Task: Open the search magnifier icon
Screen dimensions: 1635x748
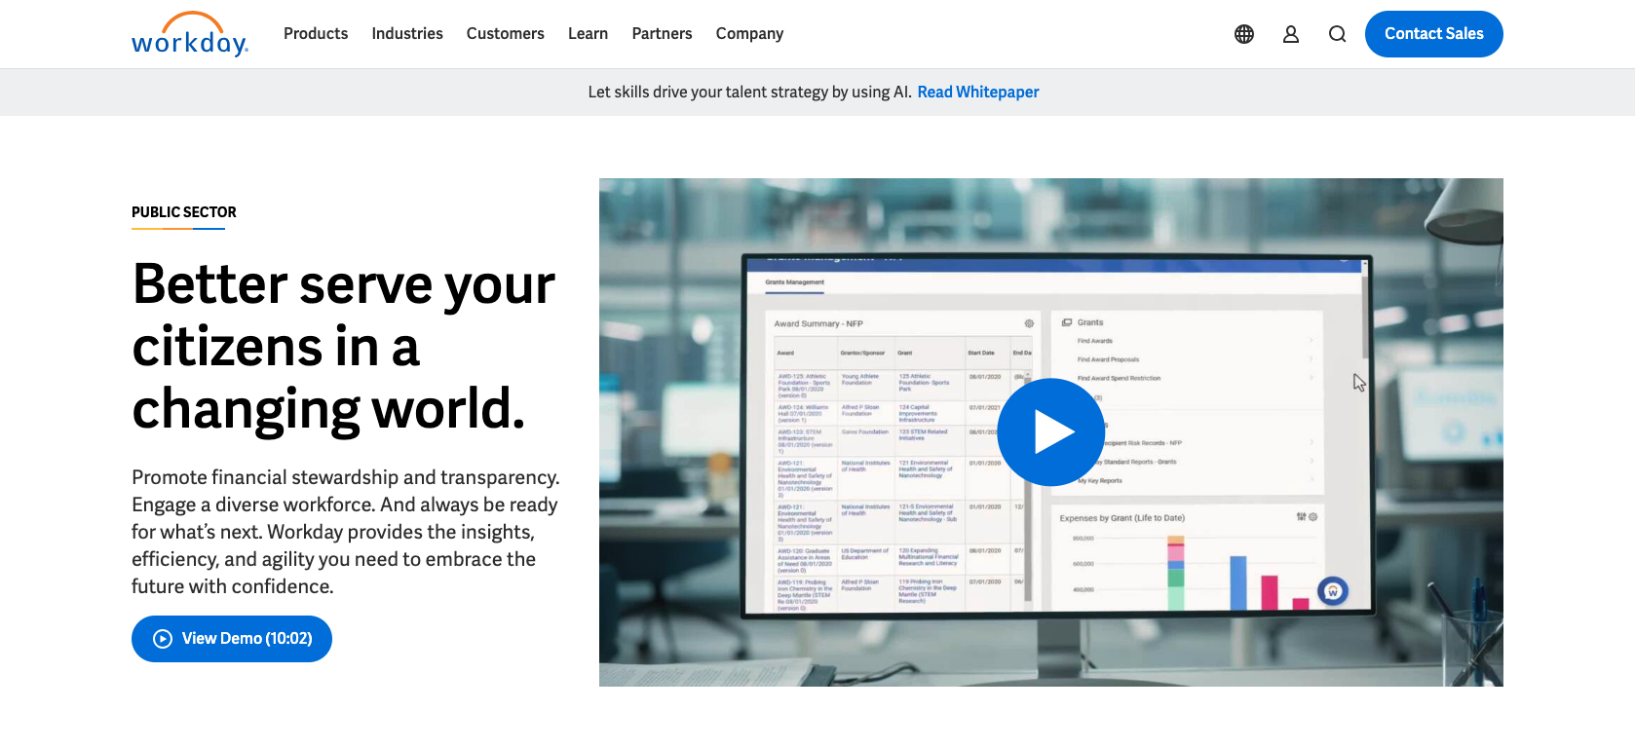Action: click(x=1338, y=34)
